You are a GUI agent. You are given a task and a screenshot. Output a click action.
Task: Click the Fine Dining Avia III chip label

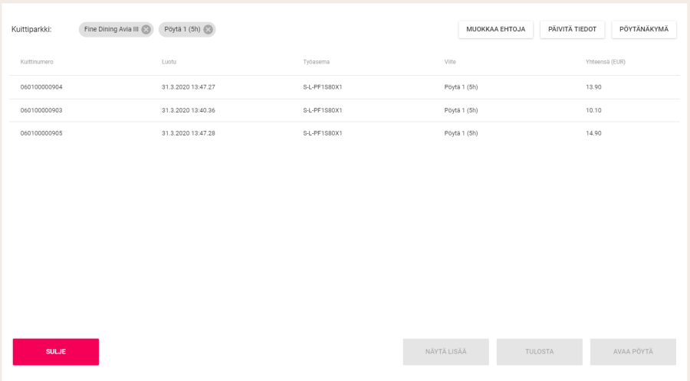click(111, 30)
